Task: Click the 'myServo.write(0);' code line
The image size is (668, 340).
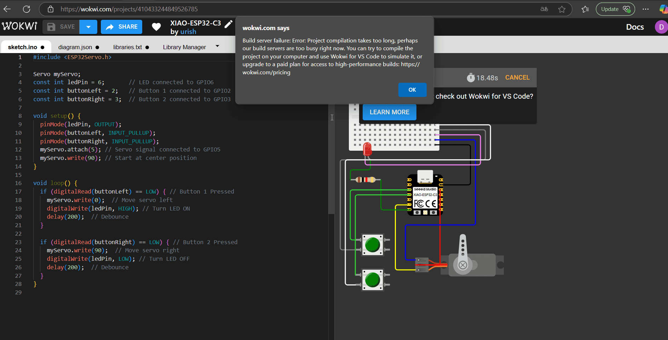Action: [x=75, y=200]
